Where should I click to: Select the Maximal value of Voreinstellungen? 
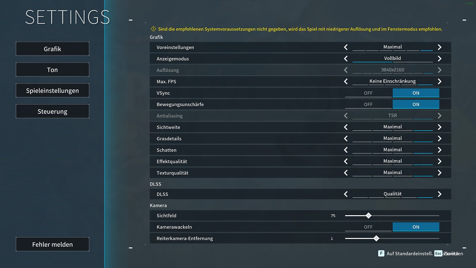point(393,47)
